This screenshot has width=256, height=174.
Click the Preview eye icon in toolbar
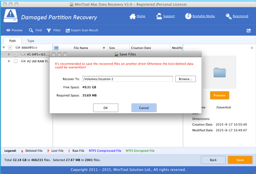point(8,30)
